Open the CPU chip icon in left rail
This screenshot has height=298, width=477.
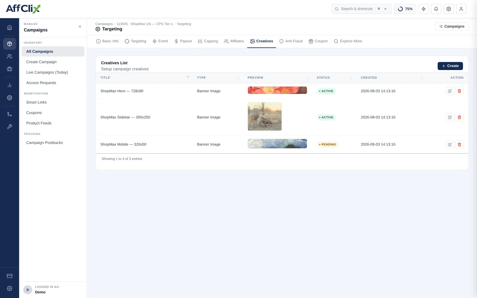(10, 98)
